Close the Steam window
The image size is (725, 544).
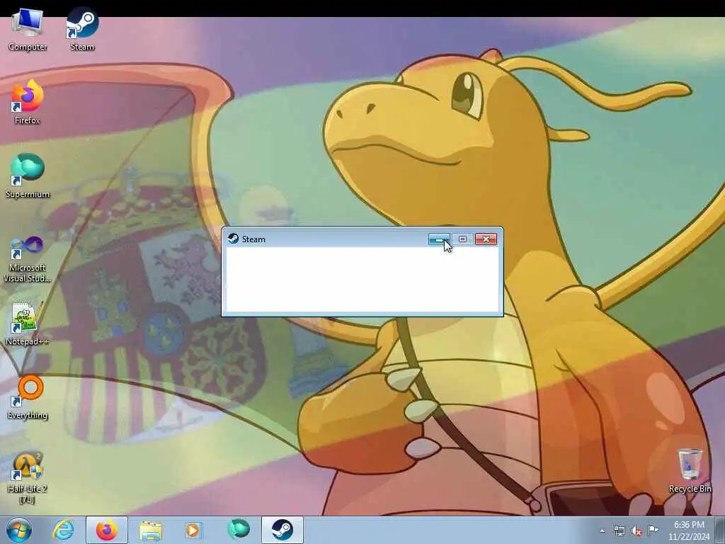[486, 239]
